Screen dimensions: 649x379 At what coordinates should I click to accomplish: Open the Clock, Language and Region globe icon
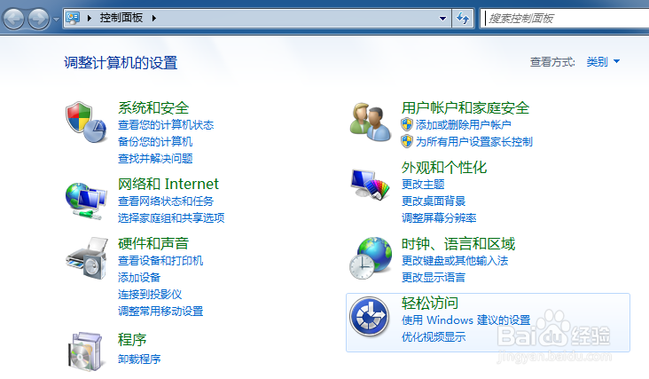tap(371, 257)
